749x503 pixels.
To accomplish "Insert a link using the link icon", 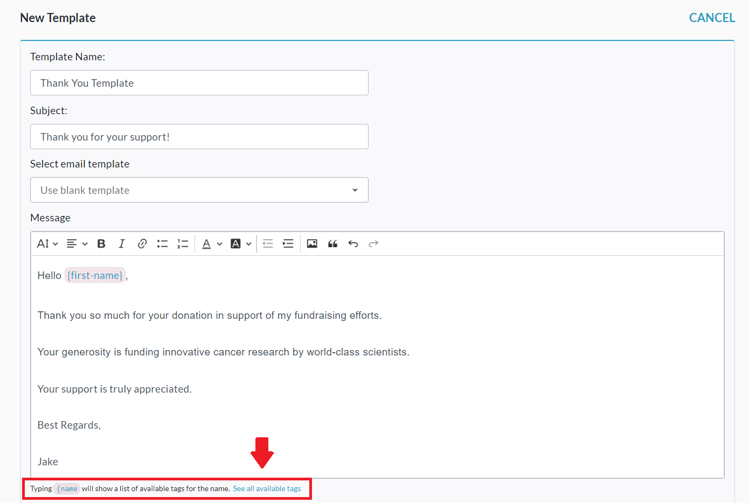I will tap(142, 244).
